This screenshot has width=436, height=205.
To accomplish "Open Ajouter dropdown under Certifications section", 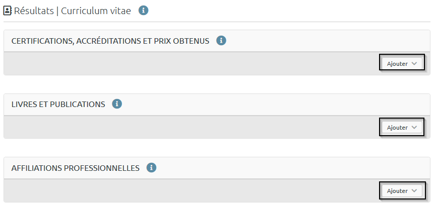I will pos(401,64).
